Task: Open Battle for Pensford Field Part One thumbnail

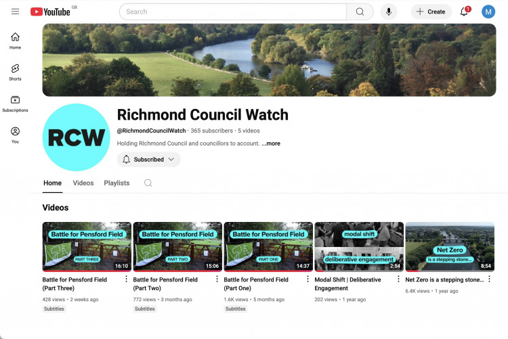Action: tap(268, 247)
